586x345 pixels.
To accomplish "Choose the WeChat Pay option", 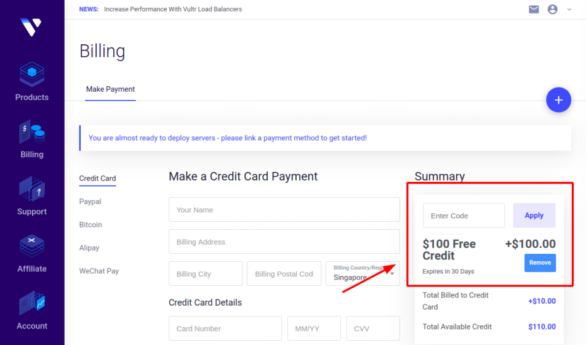I will [99, 271].
